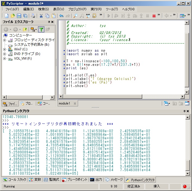Switch to the ブレークポイント tab
Image resolution: width=192 pixels, height=191 pixels.
click(75, 180)
